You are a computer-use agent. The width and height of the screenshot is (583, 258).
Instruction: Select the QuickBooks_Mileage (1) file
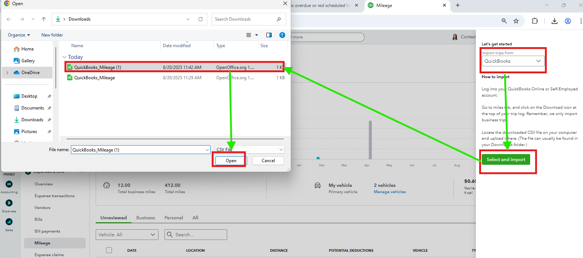point(98,67)
